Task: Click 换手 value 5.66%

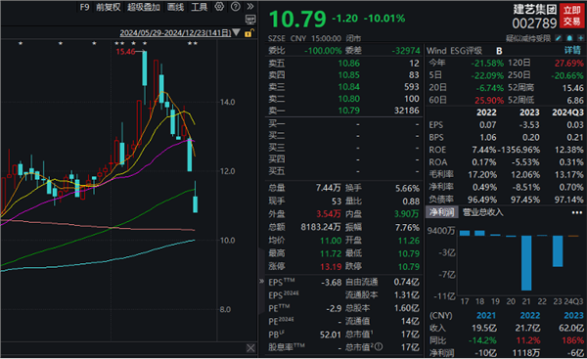Action: tap(407, 188)
